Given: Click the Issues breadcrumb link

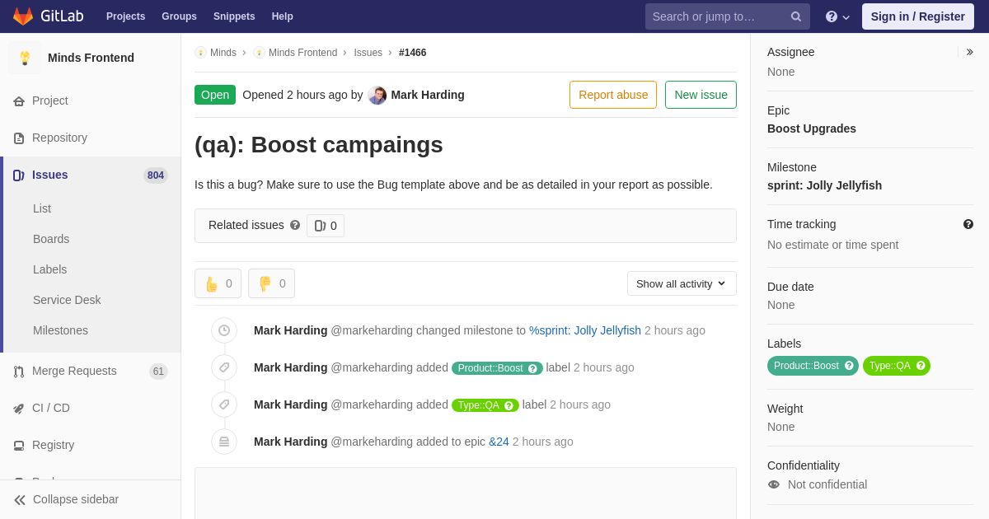Looking at the screenshot, I should (368, 53).
